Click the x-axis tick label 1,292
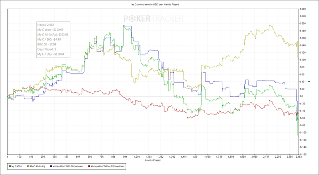The height and width of the screenshot is (175, 319). (160, 157)
